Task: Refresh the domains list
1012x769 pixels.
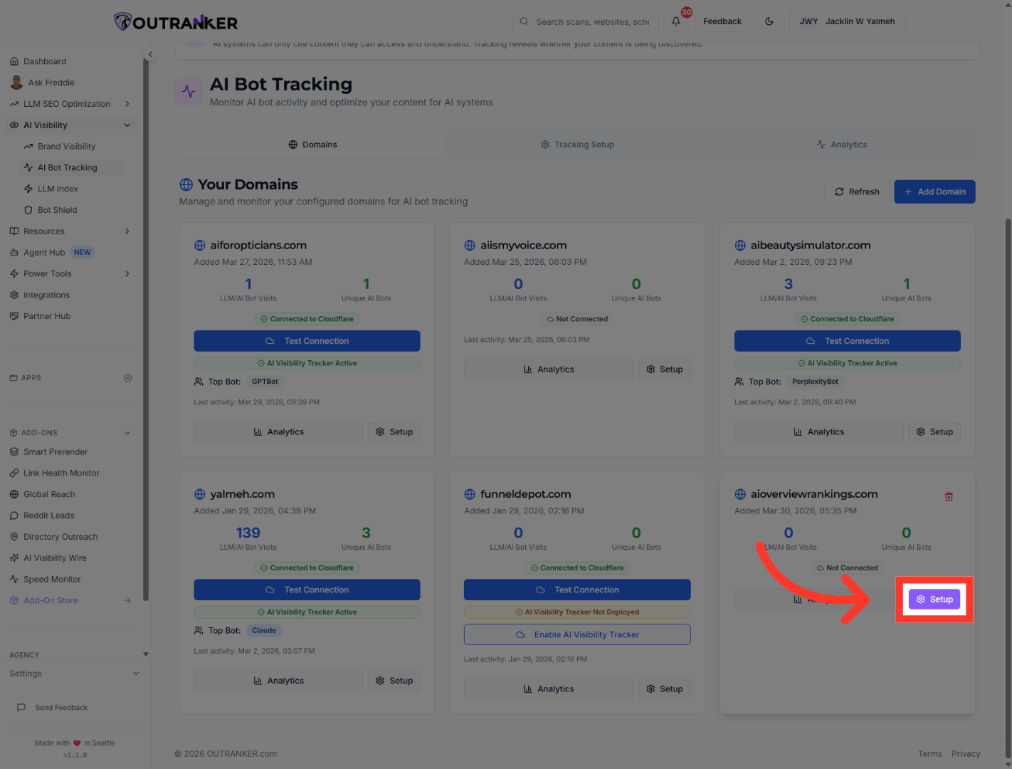Action: (x=857, y=192)
